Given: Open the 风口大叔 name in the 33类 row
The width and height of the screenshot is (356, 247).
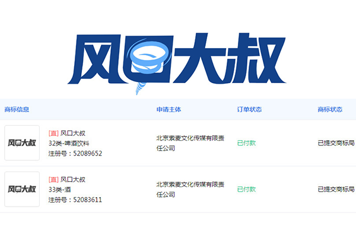Looking at the screenshot, I should point(73,179).
